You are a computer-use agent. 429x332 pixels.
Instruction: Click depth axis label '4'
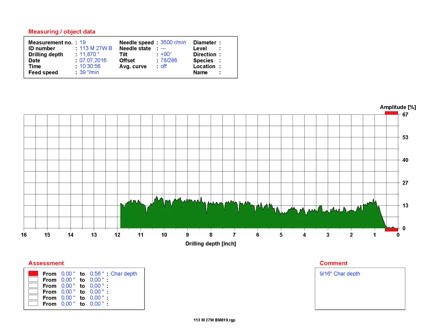coord(304,235)
